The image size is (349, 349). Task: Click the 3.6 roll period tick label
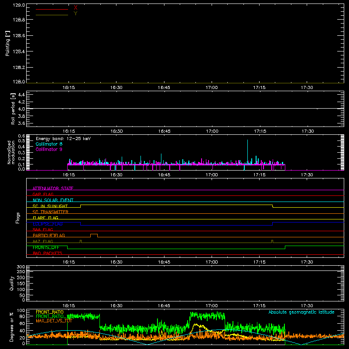click(21, 123)
